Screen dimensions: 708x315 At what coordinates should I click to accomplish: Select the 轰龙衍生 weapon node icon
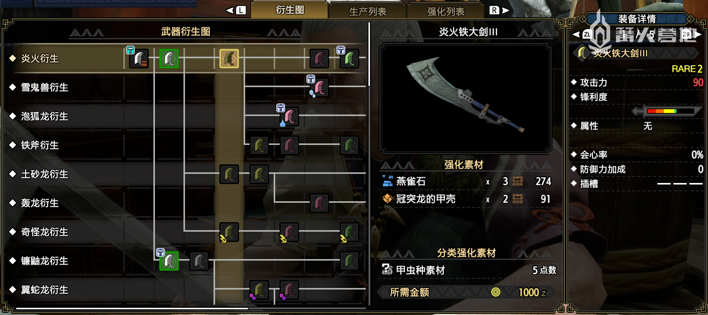point(319,203)
